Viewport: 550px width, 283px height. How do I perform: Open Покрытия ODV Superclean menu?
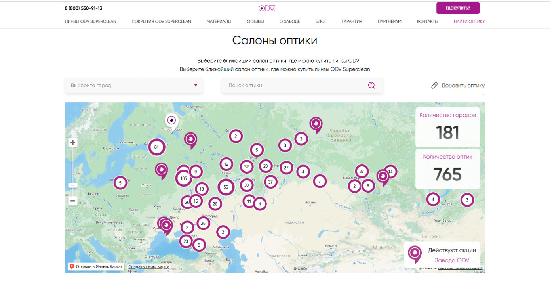tap(161, 21)
